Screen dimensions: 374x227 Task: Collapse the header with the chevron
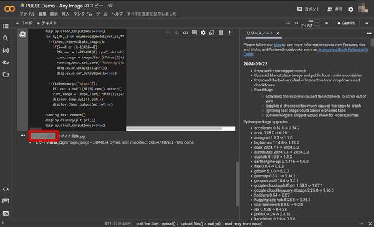[x=367, y=23]
